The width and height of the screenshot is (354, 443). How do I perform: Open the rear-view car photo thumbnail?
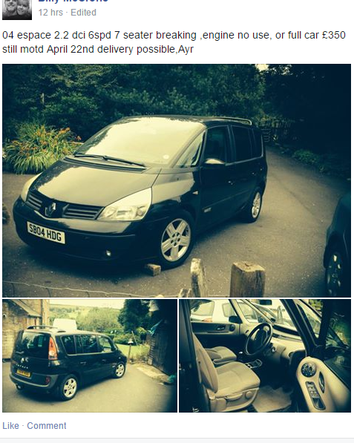90,355
